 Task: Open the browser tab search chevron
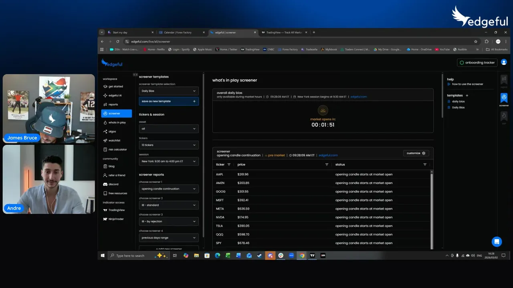point(102,32)
